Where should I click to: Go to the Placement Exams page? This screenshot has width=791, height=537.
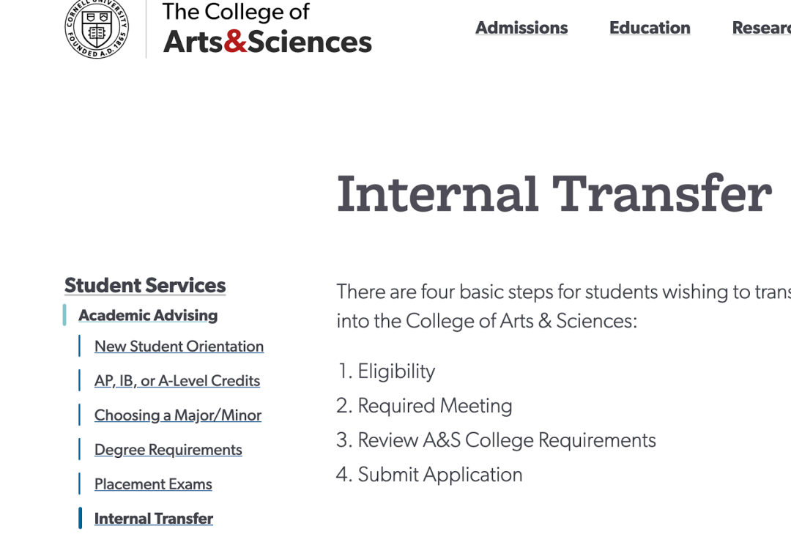pos(153,484)
